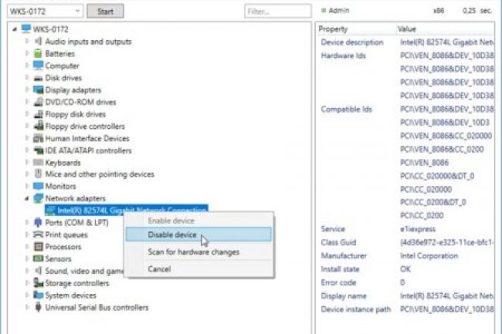Click the Batteries device icon
The height and width of the screenshot is (334, 502).
click(38, 54)
